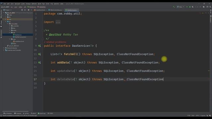Collapse the util package
The image size is (212, 119).
pos(10,32)
